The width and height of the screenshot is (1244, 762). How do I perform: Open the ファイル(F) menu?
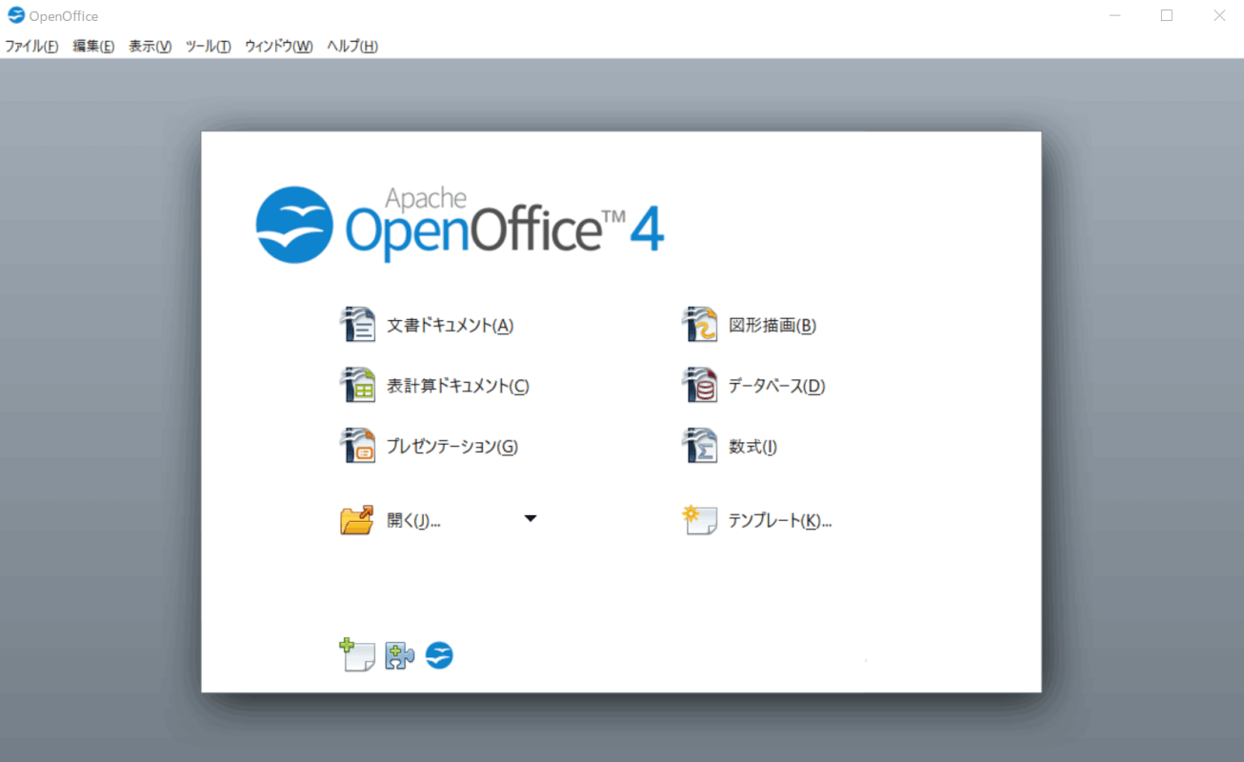31,46
